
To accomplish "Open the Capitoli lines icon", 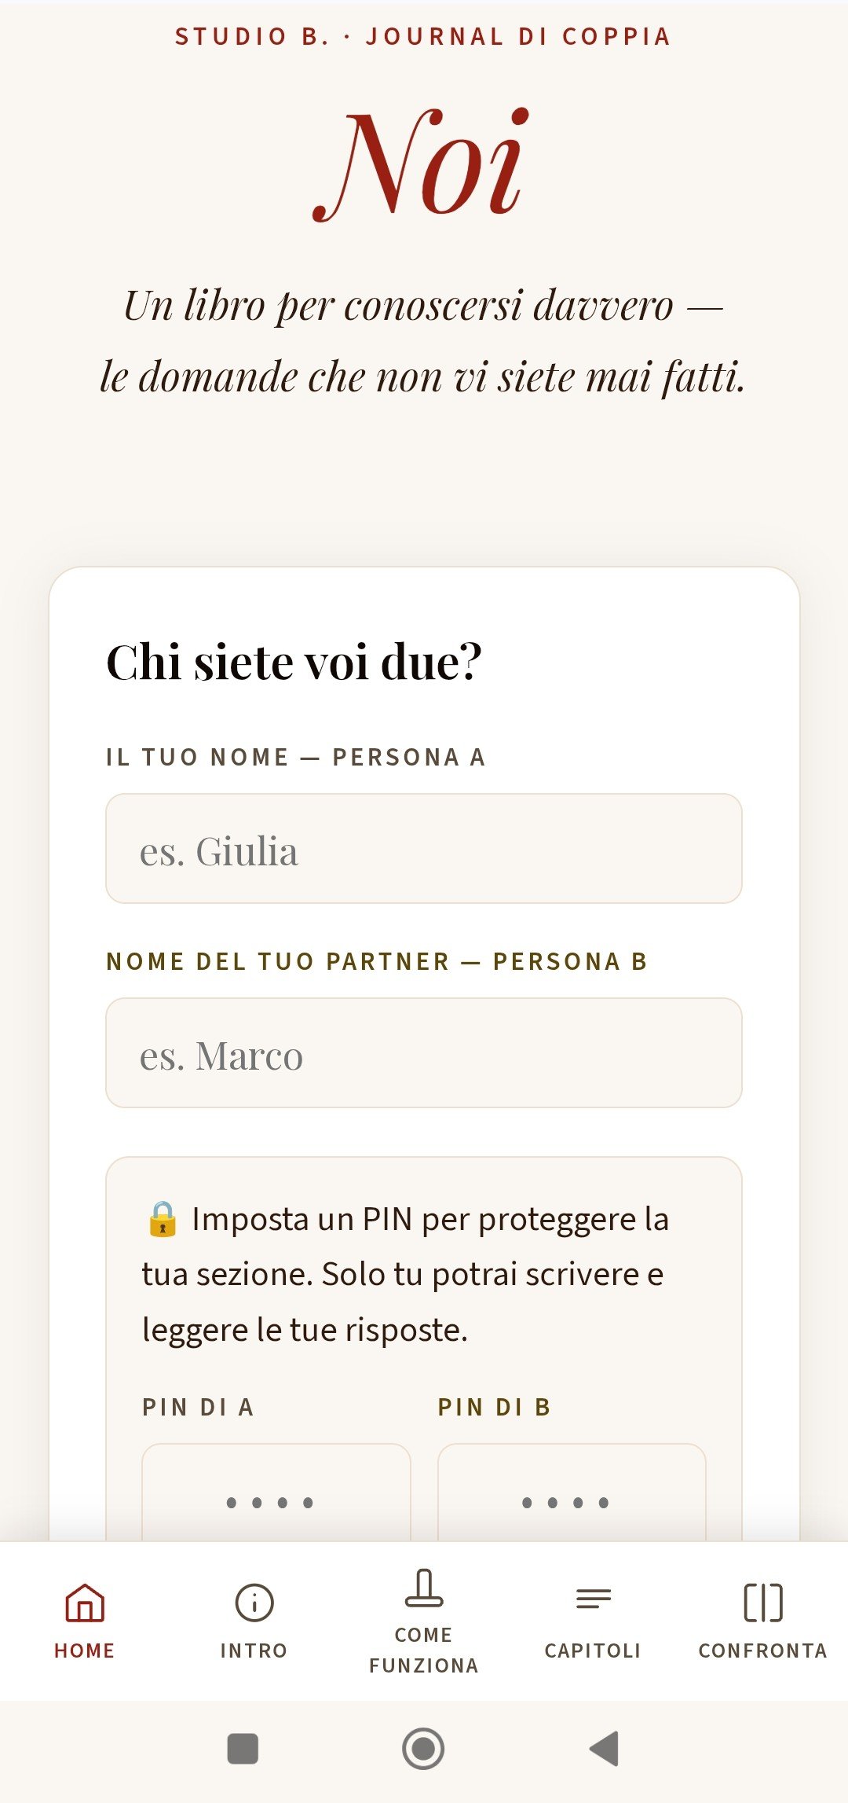I will [593, 1599].
